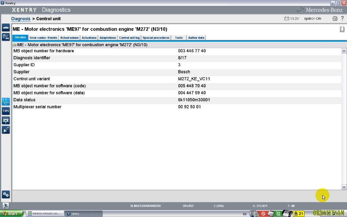
Task: Select software data value 004 447 59 40
Action: pos(192,93)
